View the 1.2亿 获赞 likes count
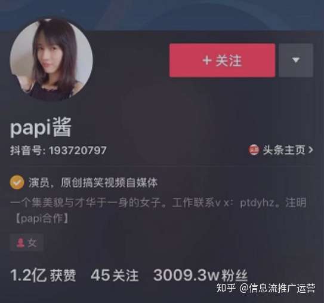Viewport: 324px width, 303px height. pos(43,276)
